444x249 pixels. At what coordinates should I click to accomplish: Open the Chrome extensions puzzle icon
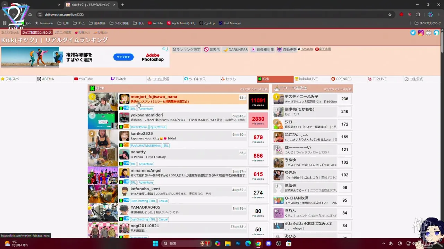tap(418, 15)
